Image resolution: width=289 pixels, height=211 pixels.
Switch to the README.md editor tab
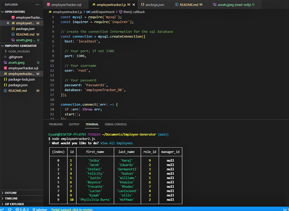190,5
